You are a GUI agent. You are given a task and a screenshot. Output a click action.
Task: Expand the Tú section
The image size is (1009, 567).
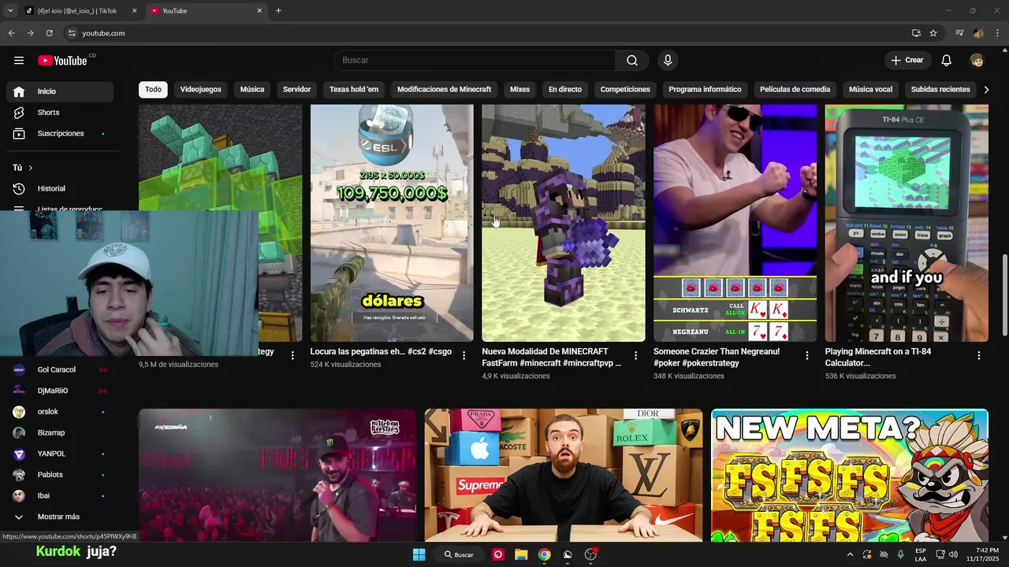23,168
